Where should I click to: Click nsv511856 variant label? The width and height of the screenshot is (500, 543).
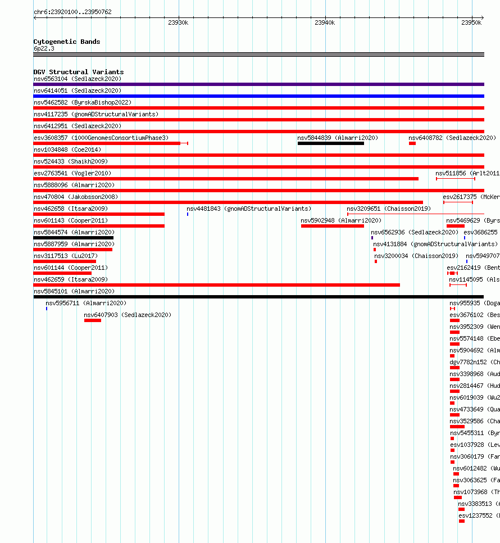point(467,173)
